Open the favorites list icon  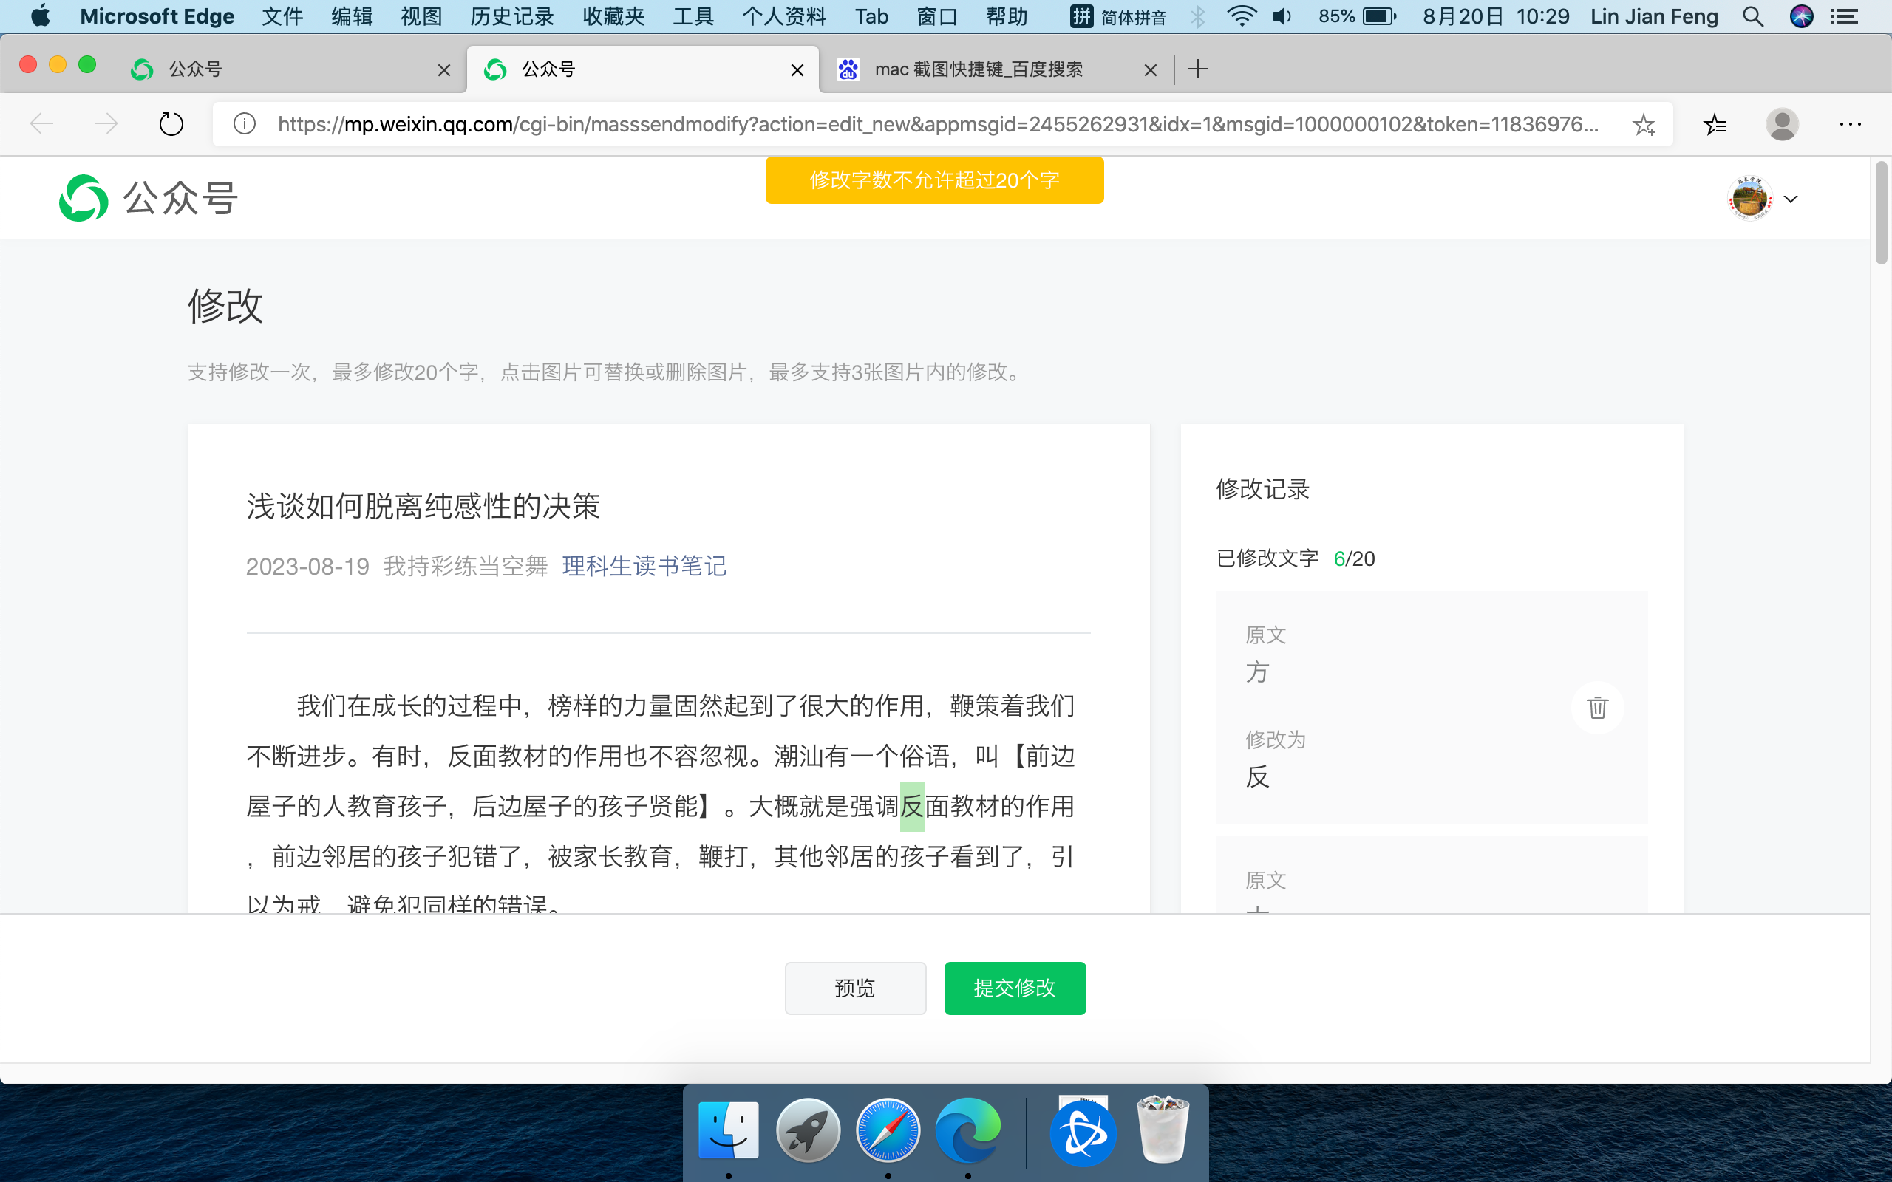1715,124
